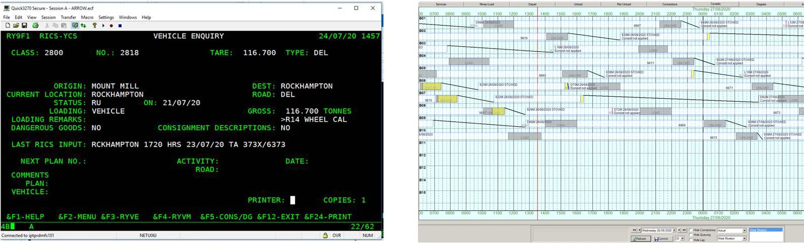Step forward one day with the right arrow
The width and height of the screenshot is (804, 243).
[x=679, y=230]
